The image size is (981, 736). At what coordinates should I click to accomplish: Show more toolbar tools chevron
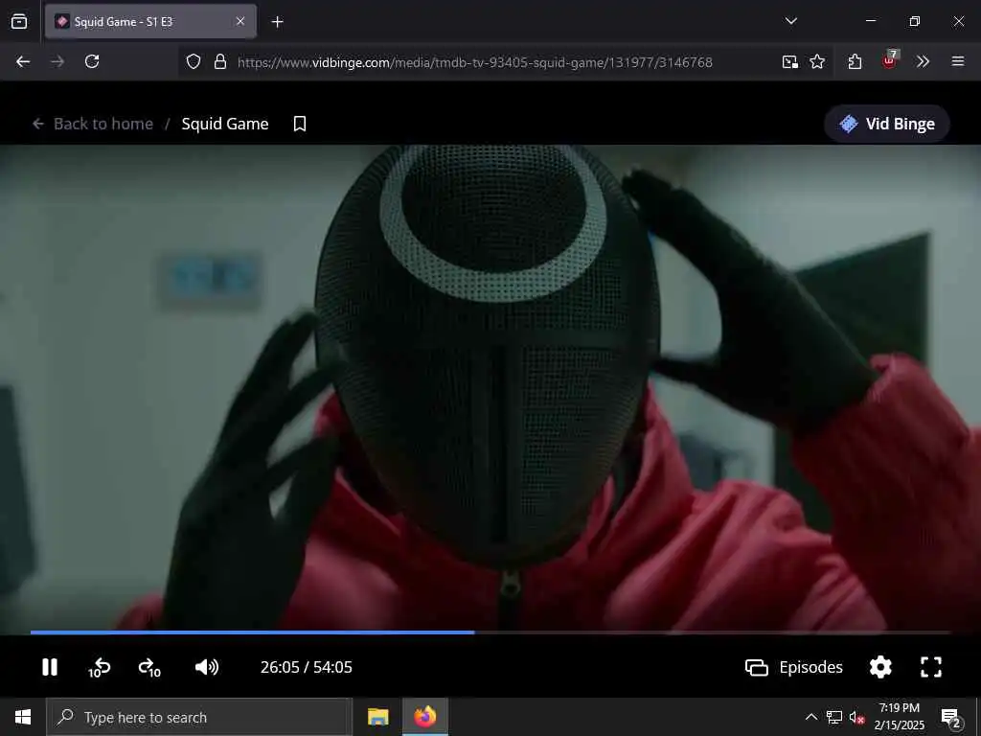coord(923,61)
